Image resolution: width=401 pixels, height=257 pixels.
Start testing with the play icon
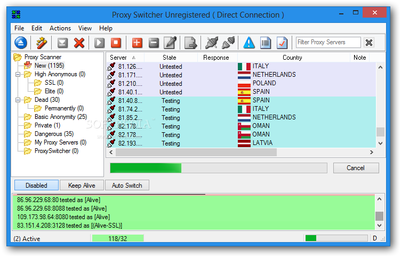pyautogui.click(x=100, y=43)
